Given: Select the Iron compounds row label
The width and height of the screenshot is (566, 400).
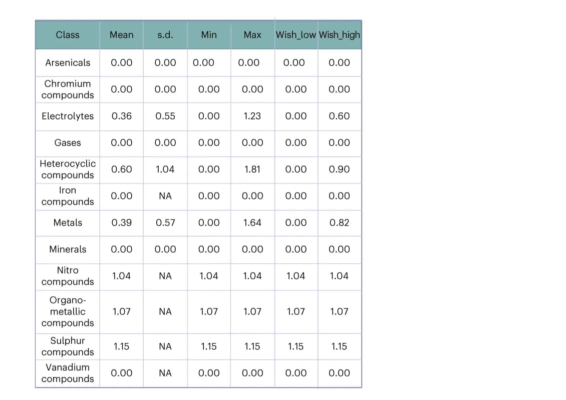Looking at the screenshot, I should 68,196.
